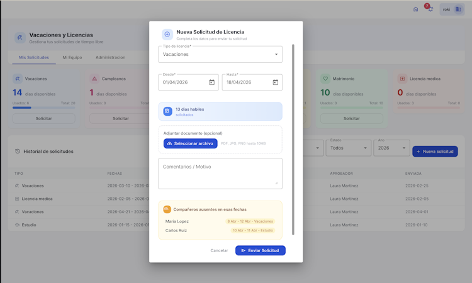Click the 10 Abr - 11 Abr - Estudio tag
This screenshot has width=472, height=283.
click(253, 230)
